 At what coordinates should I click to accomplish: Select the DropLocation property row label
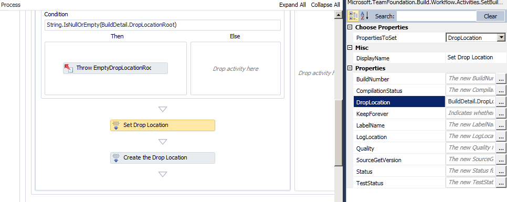(399, 102)
